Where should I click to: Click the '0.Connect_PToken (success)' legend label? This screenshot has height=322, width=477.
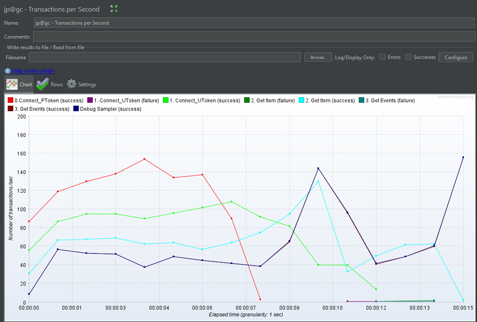pyautogui.click(x=49, y=100)
